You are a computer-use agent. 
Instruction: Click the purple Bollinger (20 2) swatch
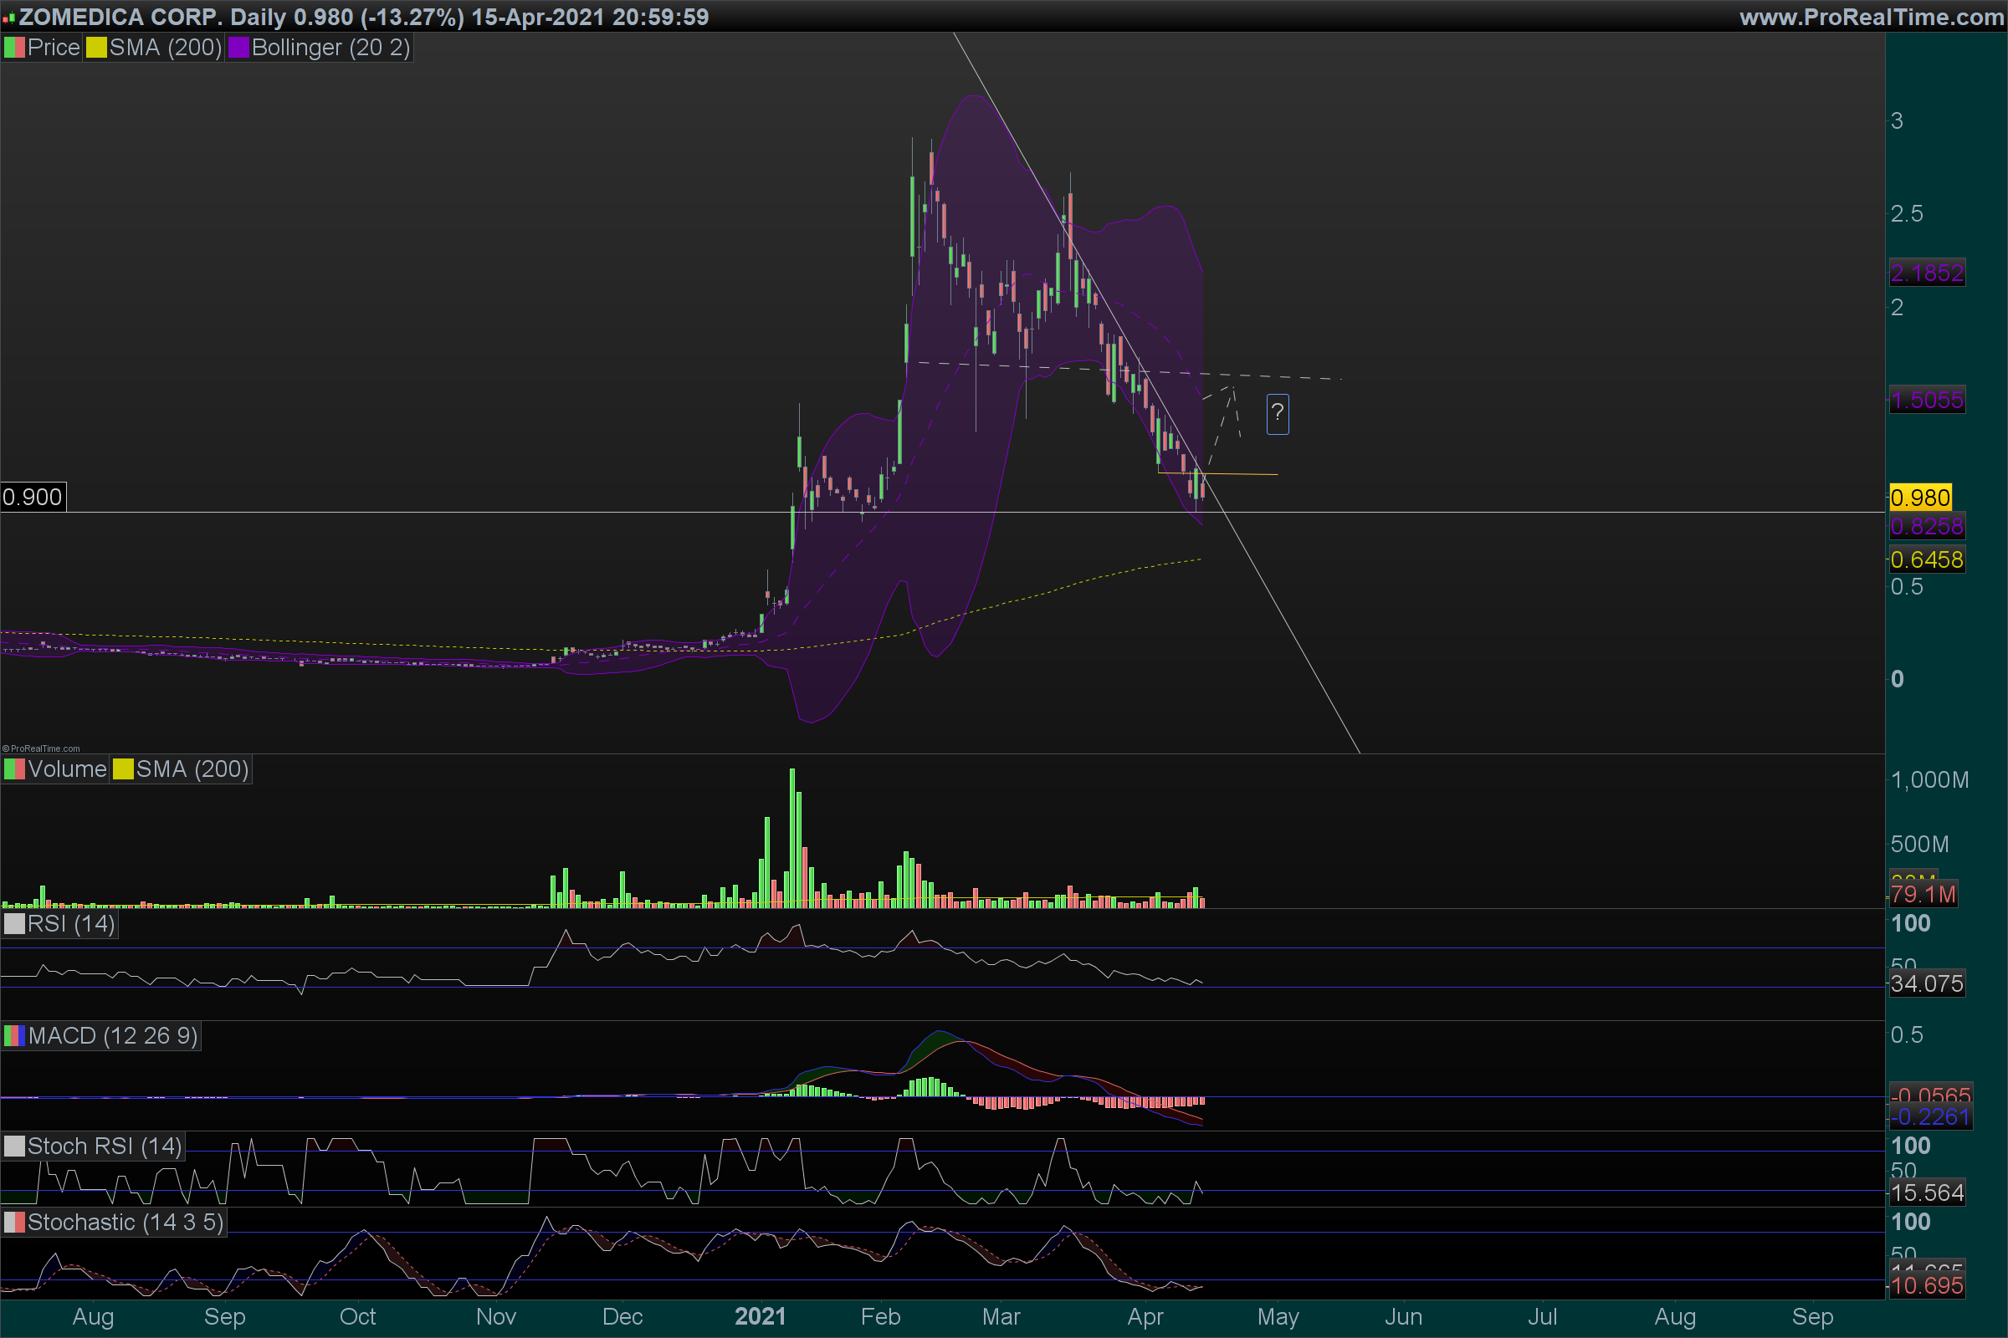click(238, 48)
